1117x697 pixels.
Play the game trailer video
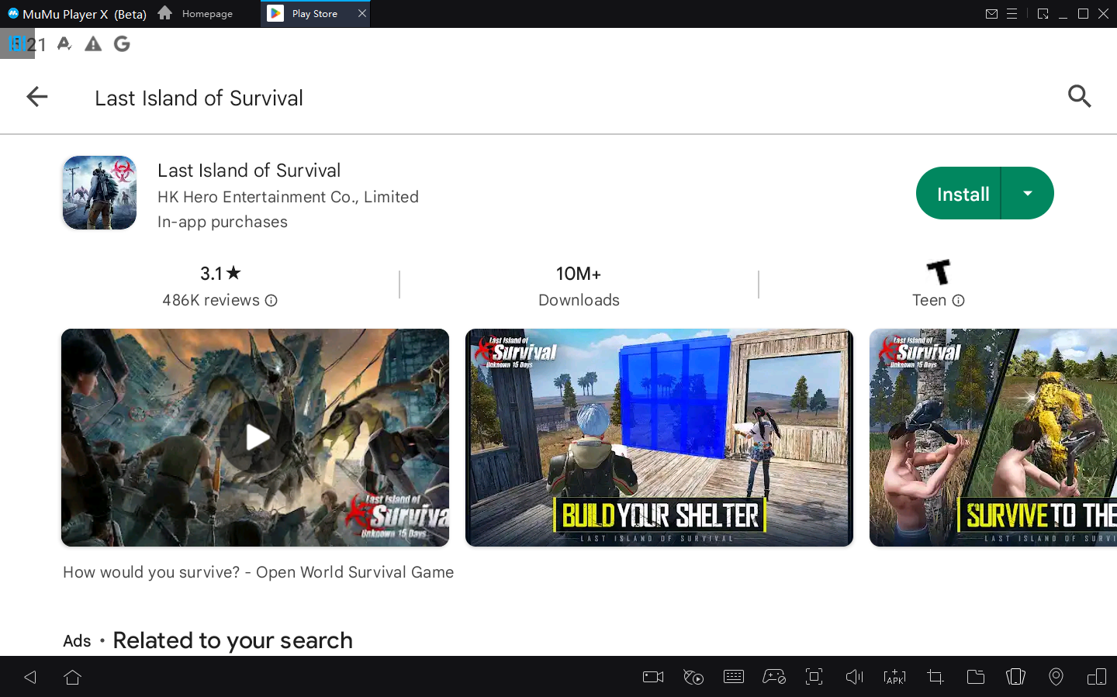click(255, 437)
